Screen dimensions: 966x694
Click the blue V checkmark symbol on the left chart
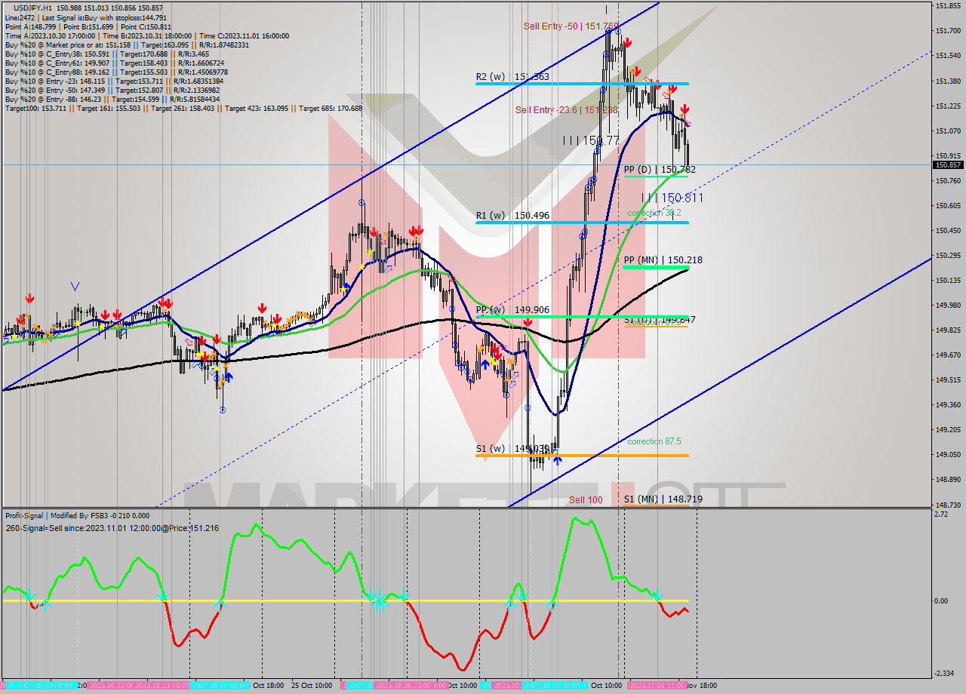tap(74, 285)
